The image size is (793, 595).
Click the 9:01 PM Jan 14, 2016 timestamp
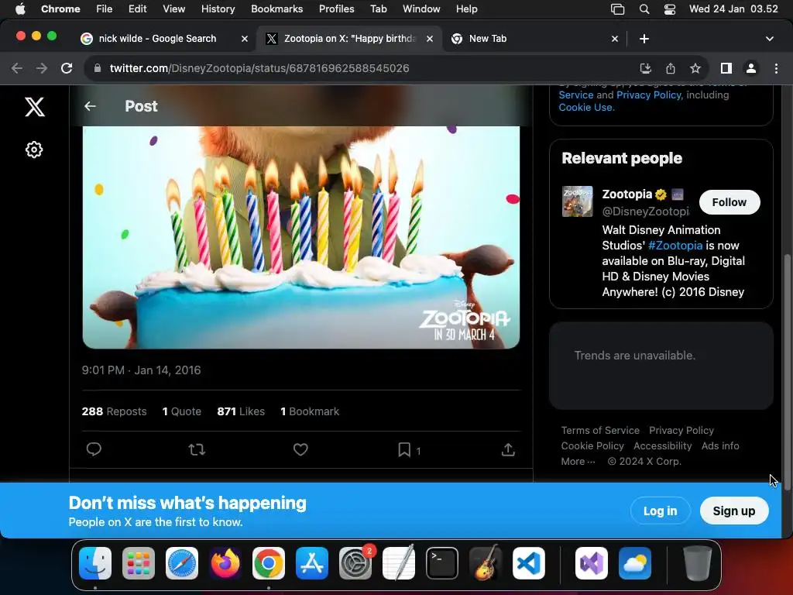point(141,370)
